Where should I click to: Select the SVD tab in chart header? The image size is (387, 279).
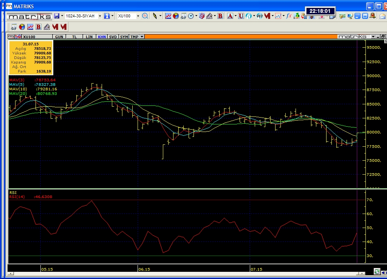(113, 37)
